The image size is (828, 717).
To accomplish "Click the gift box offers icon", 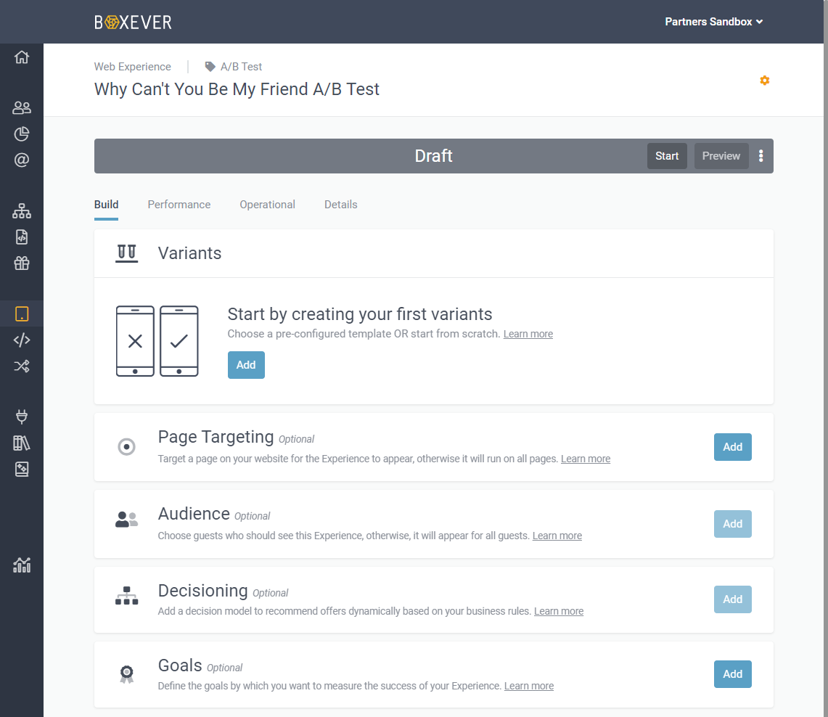I will [22, 263].
